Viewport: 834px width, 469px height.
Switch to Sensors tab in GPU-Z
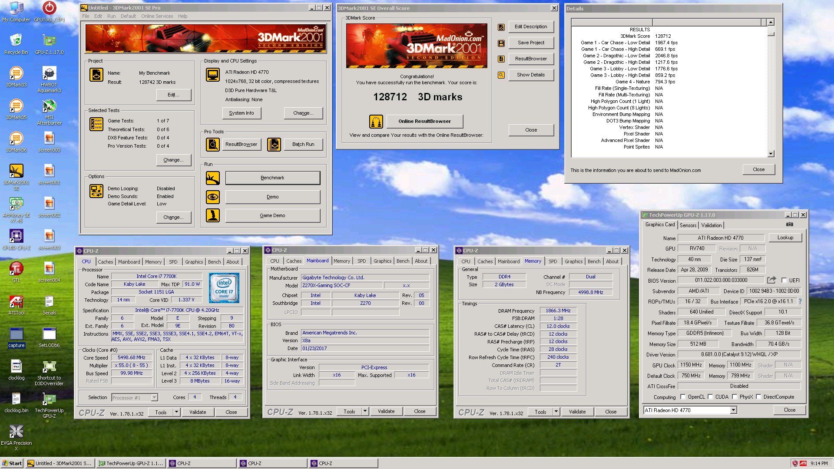[x=688, y=225]
